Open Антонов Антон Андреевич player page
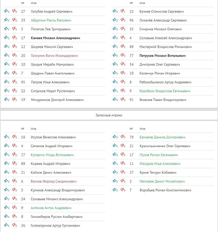This screenshot has height=232, width=218. [x=51, y=208]
